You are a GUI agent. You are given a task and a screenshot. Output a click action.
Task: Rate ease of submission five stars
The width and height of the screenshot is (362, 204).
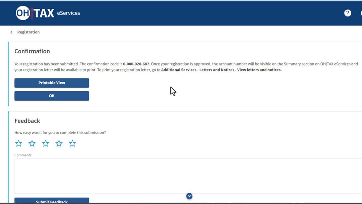tap(72, 144)
